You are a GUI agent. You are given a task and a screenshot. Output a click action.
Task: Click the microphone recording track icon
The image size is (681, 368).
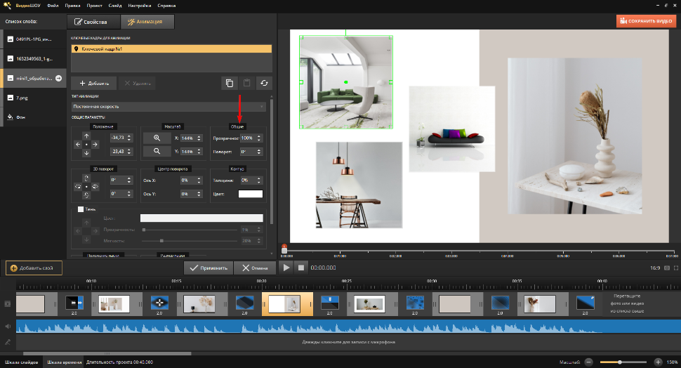[8, 342]
